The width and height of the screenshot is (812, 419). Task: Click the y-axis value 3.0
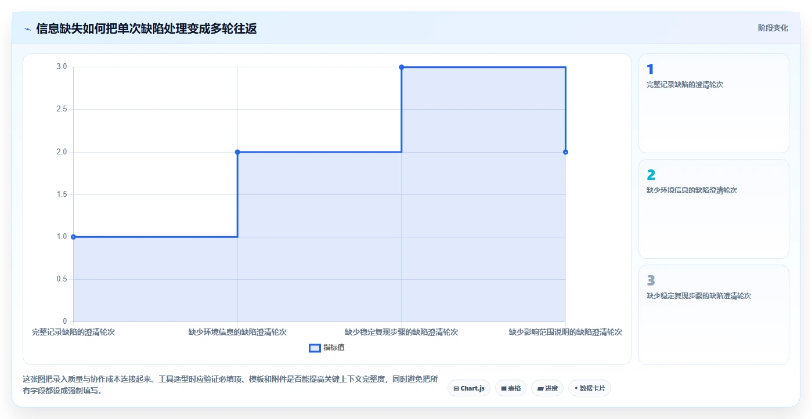coord(62,67)
